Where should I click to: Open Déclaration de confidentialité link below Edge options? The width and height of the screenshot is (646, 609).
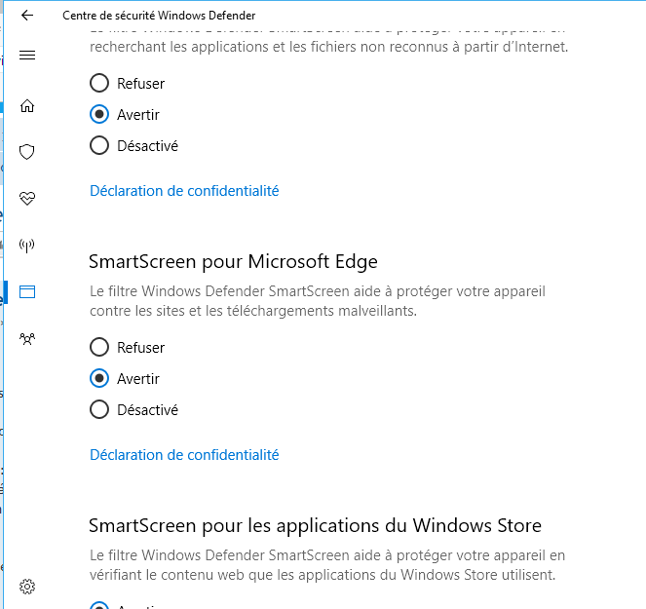point(184,455)
